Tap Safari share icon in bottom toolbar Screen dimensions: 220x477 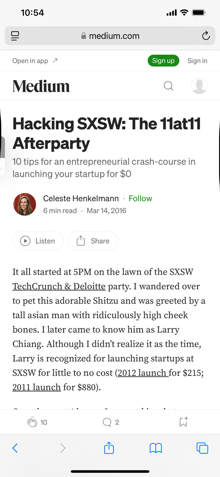click(x=109, y=448)
